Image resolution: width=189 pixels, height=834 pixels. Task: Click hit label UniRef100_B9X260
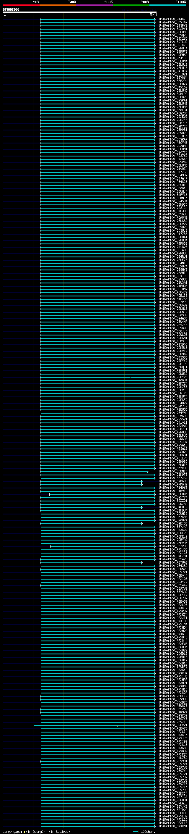(173, 38)
